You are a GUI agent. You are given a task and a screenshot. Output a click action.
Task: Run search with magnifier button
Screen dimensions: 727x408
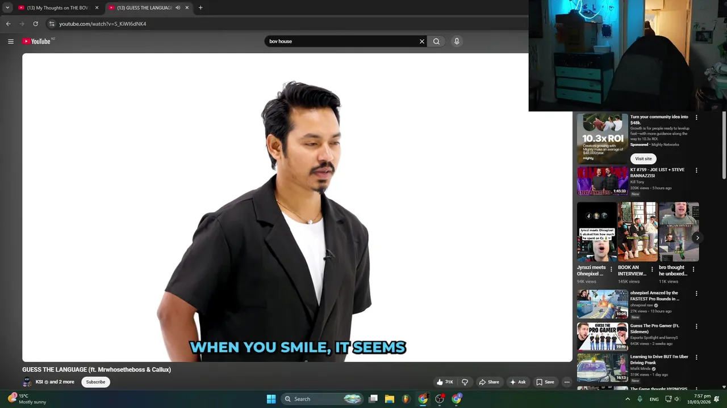(436, 41)
